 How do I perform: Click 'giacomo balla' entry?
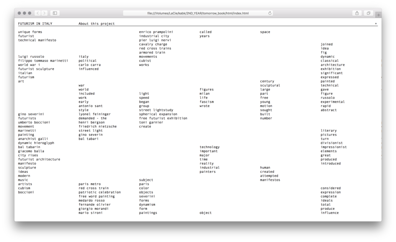(x=31, y=151)
